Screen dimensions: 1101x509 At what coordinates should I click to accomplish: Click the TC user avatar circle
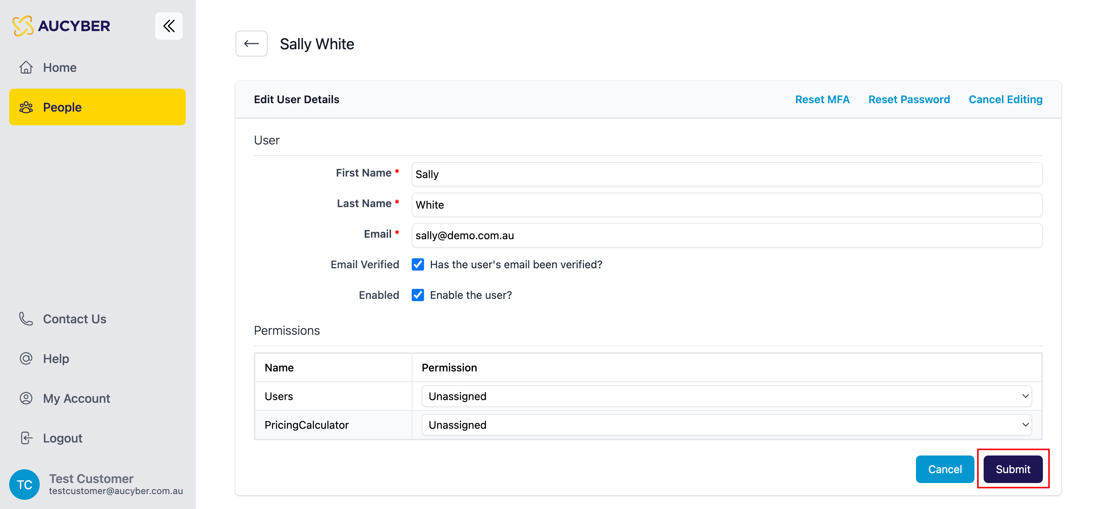point(24,484)
